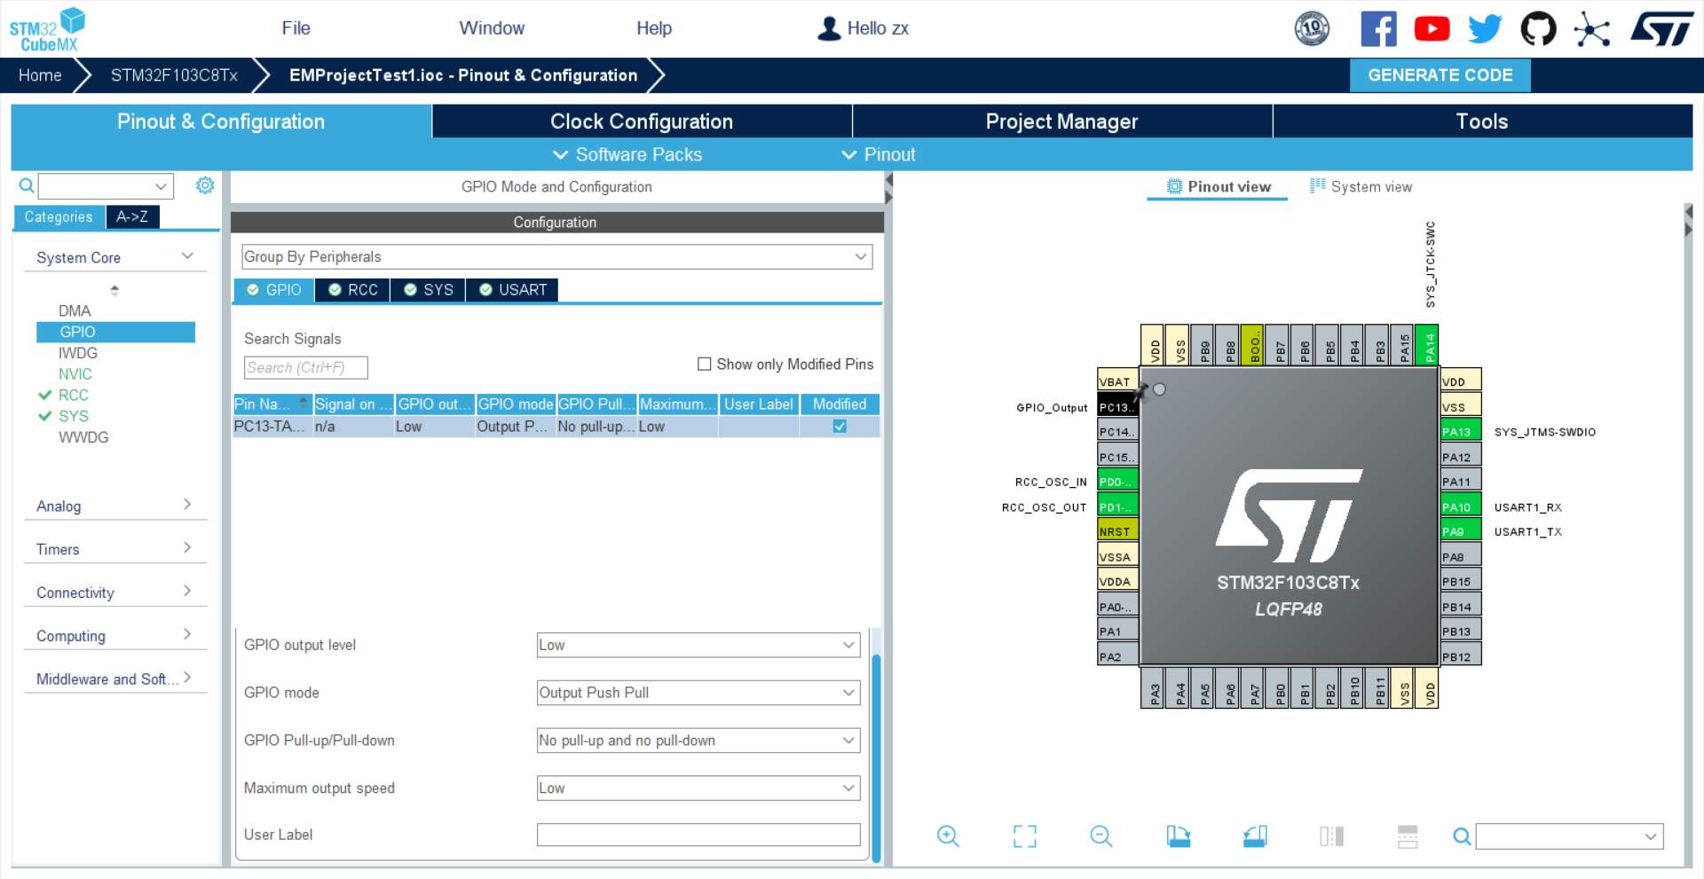Rotate the chip counter-clockwise icon
The image size is (1704, 879).
pyautogui.click(x=1255, y=836)
